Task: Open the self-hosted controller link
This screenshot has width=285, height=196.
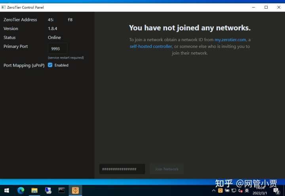Action: [x=151, y=46]
